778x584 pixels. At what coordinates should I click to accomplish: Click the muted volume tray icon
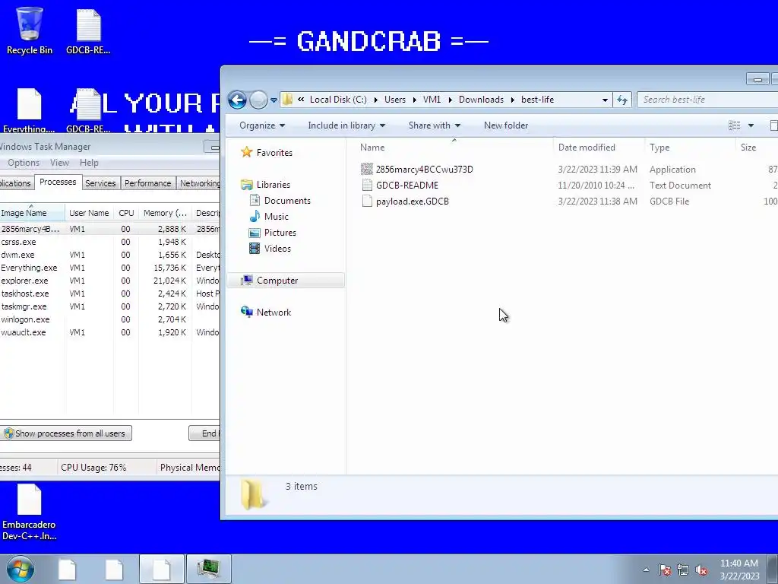point(701,570)
